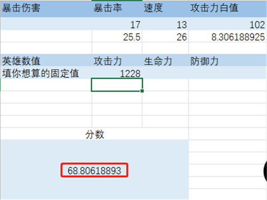Click the attack value cell 1228

(117, 73)
